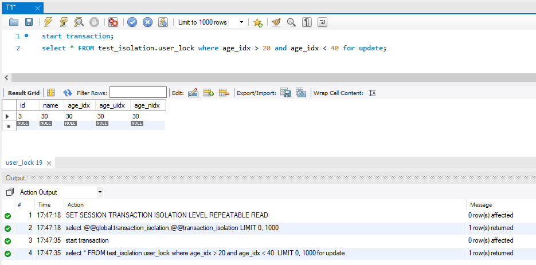Run Explain plan magnifier-lightning icon
The width and height of the screenshot is (536, 265).
[79, 22]
